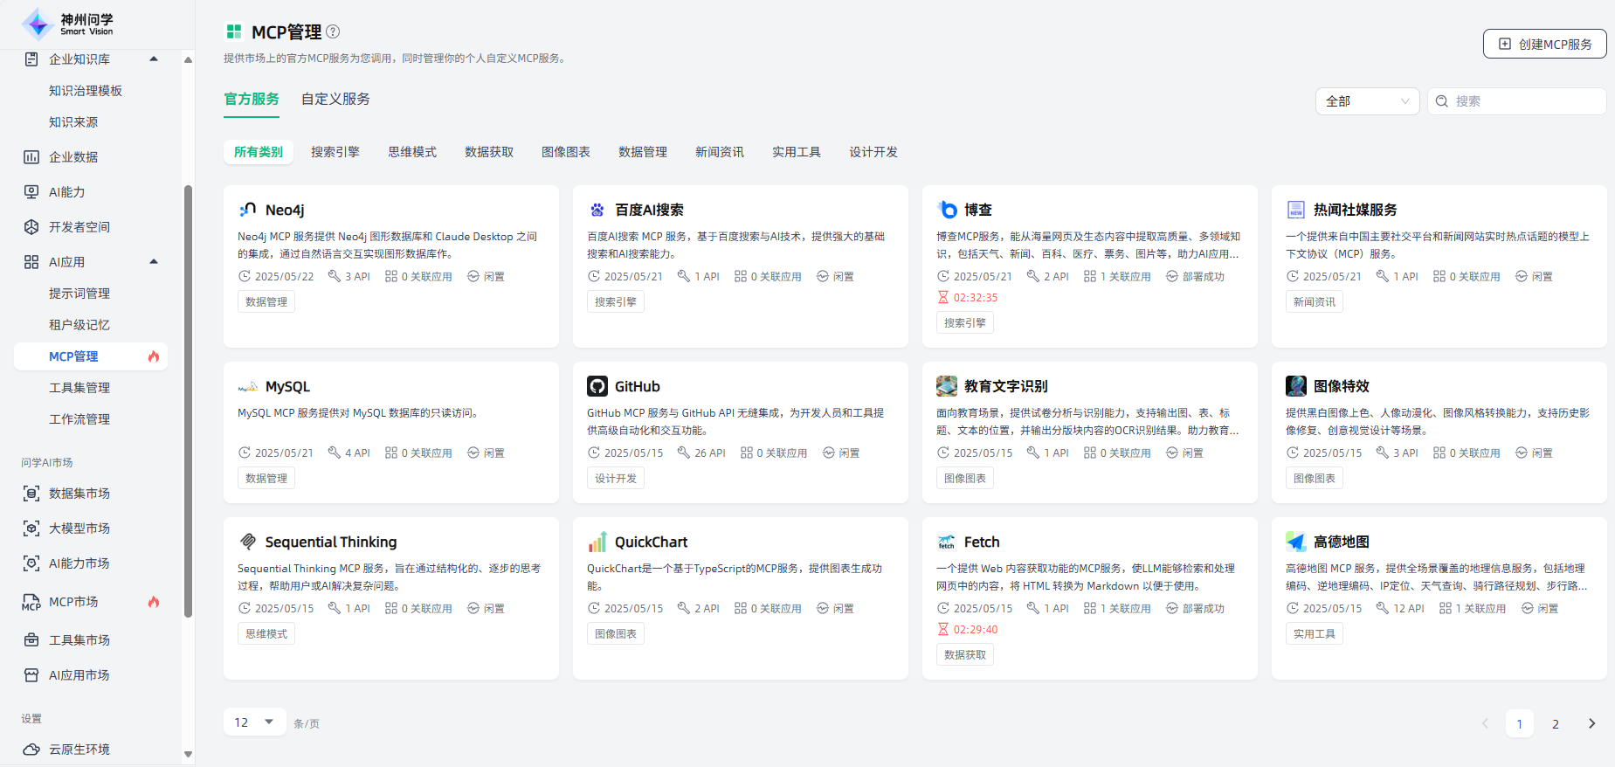The height and width of the screenshot is (767, 1615).
Task: Click the QuickChart bar chart icon
Action: tap(597, 542)
